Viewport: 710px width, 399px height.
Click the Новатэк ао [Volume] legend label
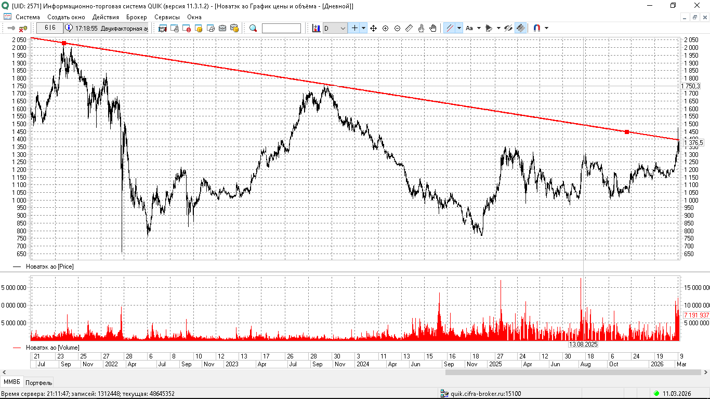(x=52, y=347)
